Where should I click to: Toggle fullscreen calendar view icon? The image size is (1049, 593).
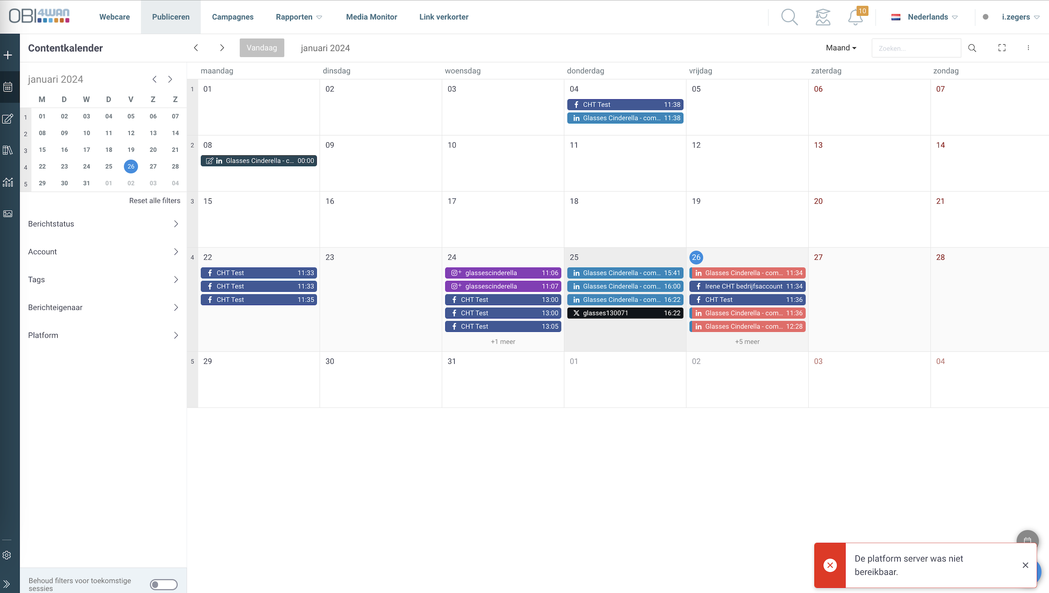click(x=1002, y=48)
